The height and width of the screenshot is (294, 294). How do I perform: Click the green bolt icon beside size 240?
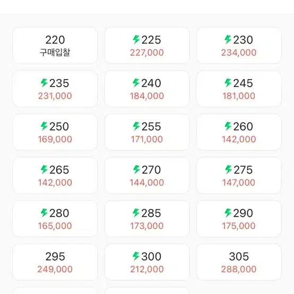click(x=136, y=83)
